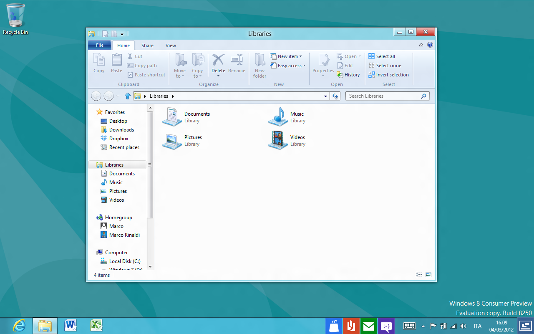The width and height of the screenshot is (534, 334).
Task: Minimize the ribbon using the caret button
Action: tap(421, 45)
